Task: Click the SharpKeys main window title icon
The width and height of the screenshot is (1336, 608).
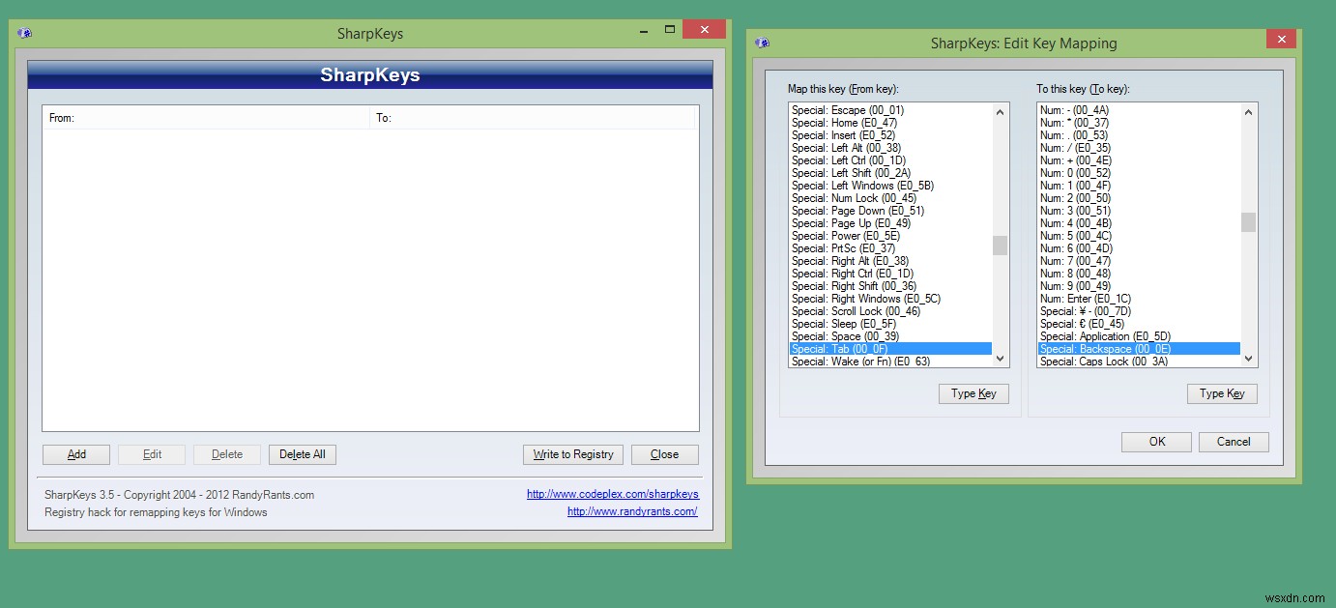Action: pos(25,33)
